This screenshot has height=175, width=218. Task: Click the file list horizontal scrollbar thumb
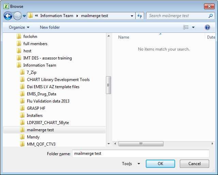click(141, 144)
